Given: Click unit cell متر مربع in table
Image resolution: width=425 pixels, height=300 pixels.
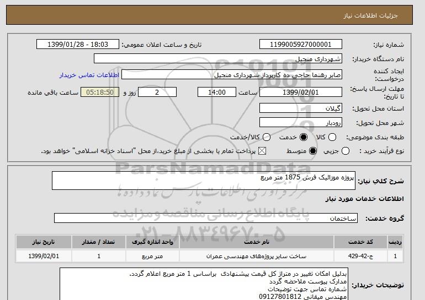Looking at the screenshot, I should click(x=152, y=256).
